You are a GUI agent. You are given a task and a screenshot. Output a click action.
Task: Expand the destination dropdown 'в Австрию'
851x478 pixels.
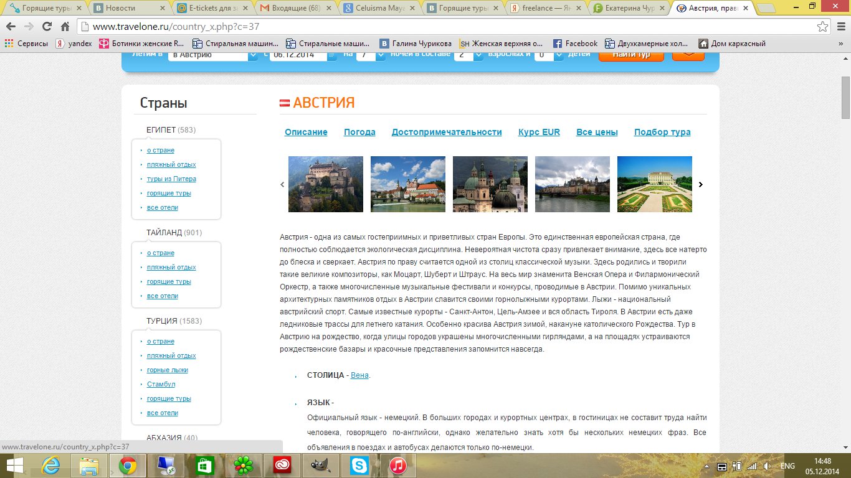click(253, 55)
